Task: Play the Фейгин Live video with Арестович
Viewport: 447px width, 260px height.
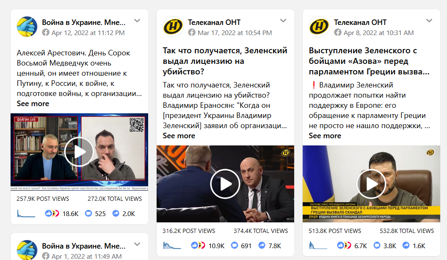Action: 79,152
